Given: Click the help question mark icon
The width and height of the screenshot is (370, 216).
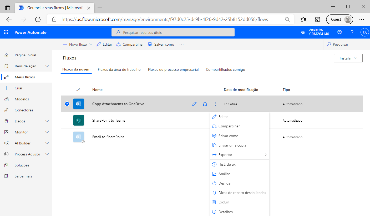Looking at the screenshot, I should pyautogui.click(x=352, y=33).
